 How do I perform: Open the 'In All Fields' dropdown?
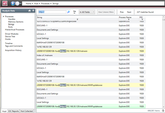click(87, 12)
